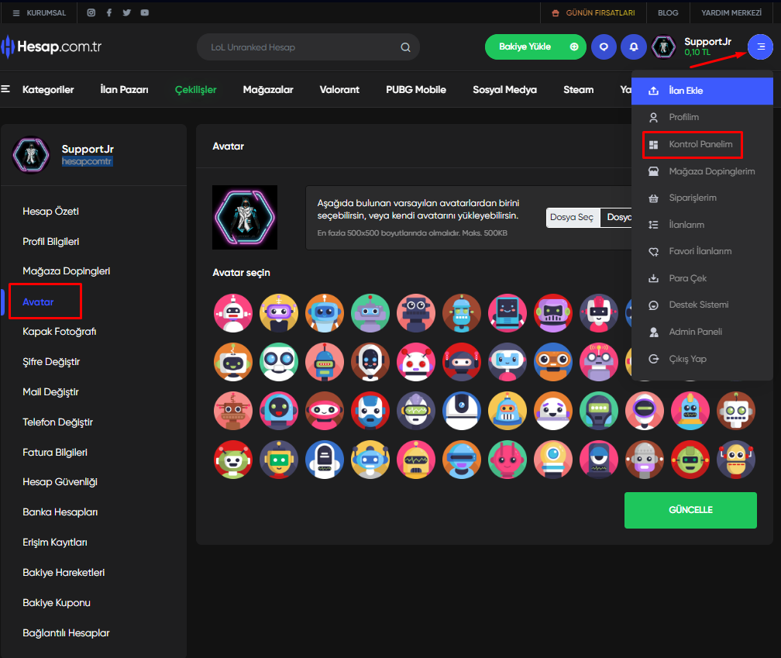Click the Admin Paneli user icon

[653, 332]
